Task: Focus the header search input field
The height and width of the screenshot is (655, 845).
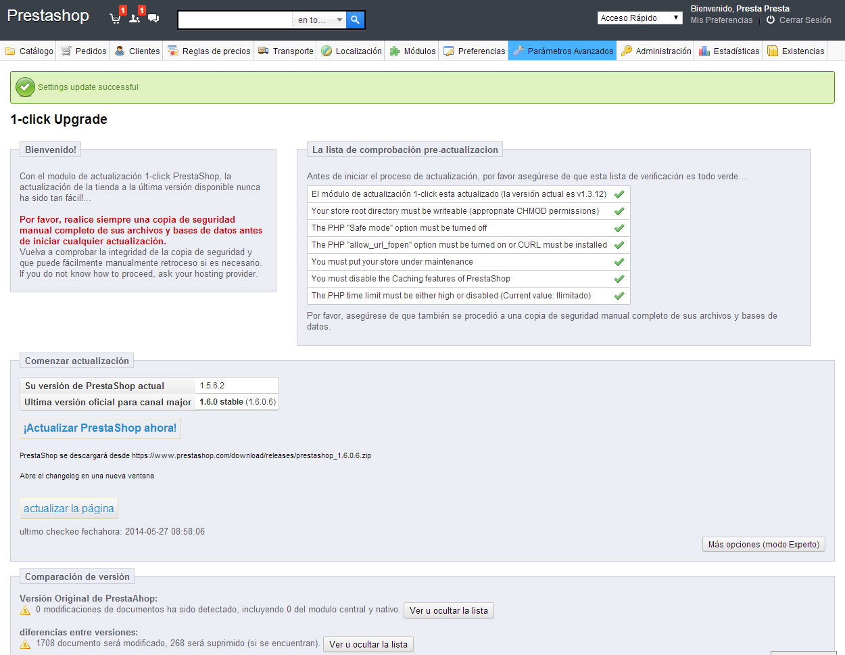Action: pyautogui.click(x=235, y=20)
